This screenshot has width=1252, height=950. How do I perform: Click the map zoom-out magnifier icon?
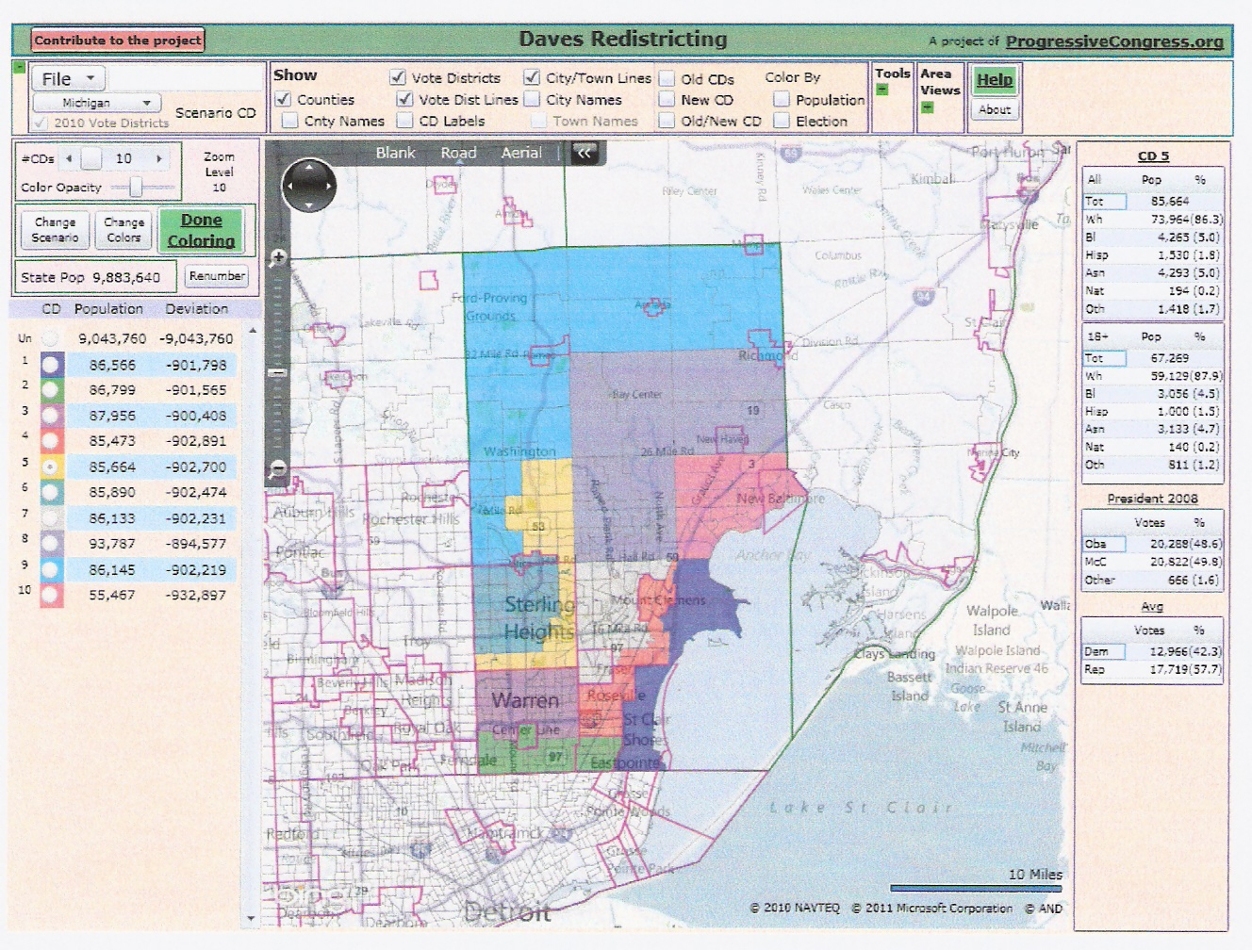[x=278, y=467]
